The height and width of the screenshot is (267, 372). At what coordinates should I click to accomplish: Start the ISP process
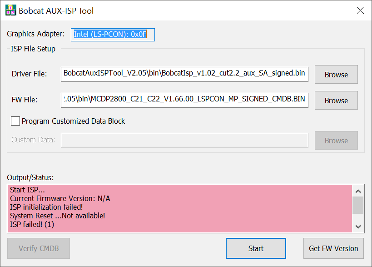256,248
